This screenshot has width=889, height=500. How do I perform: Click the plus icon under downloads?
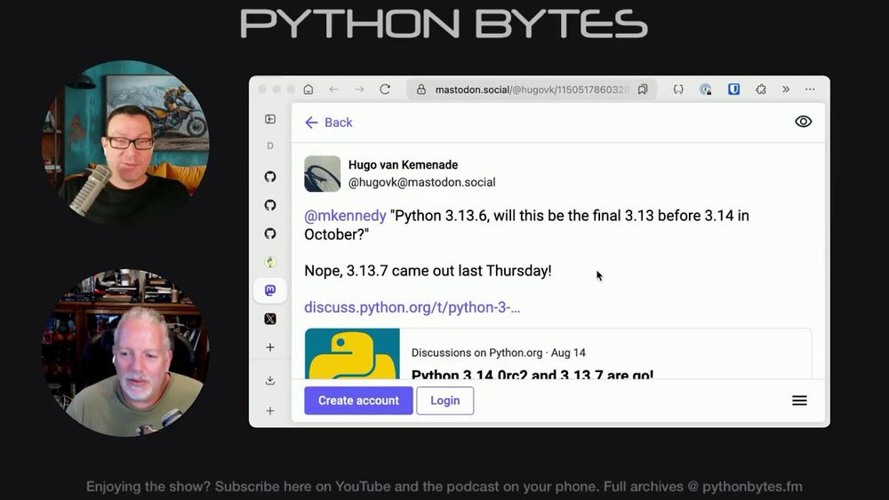click(270, 410)
